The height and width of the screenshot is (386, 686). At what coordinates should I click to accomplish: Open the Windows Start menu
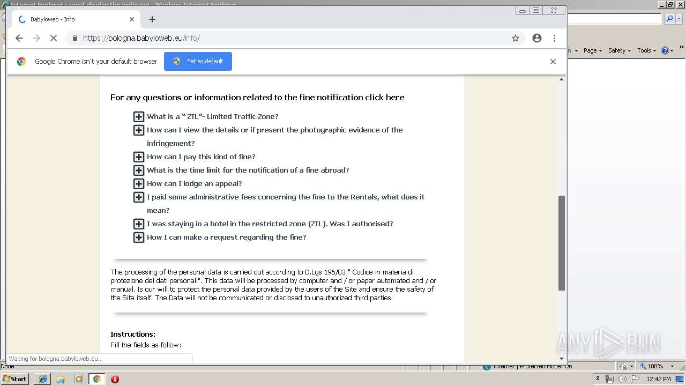click(x=15, y=378)
